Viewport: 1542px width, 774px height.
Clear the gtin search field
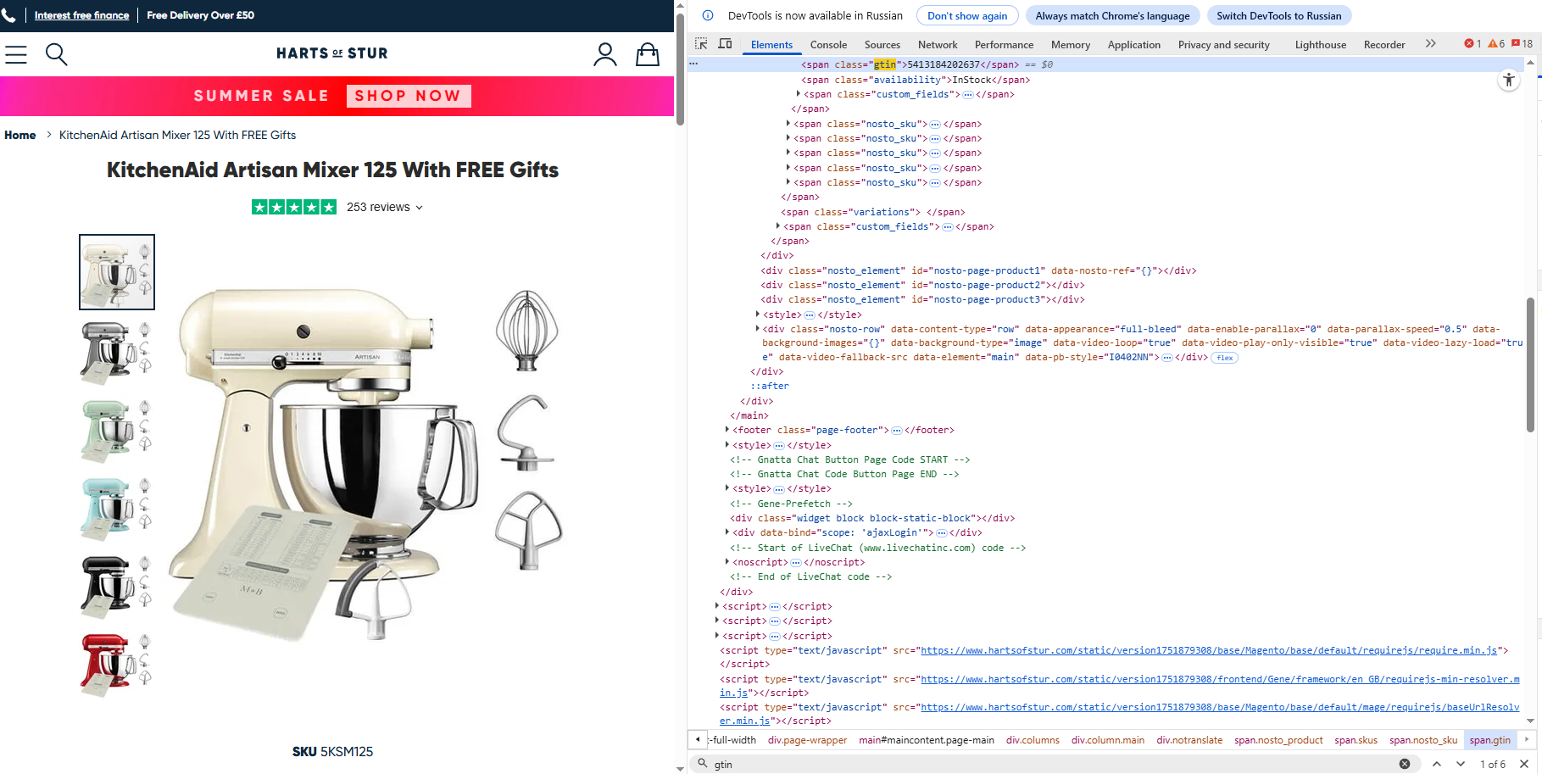point(1405,764)
